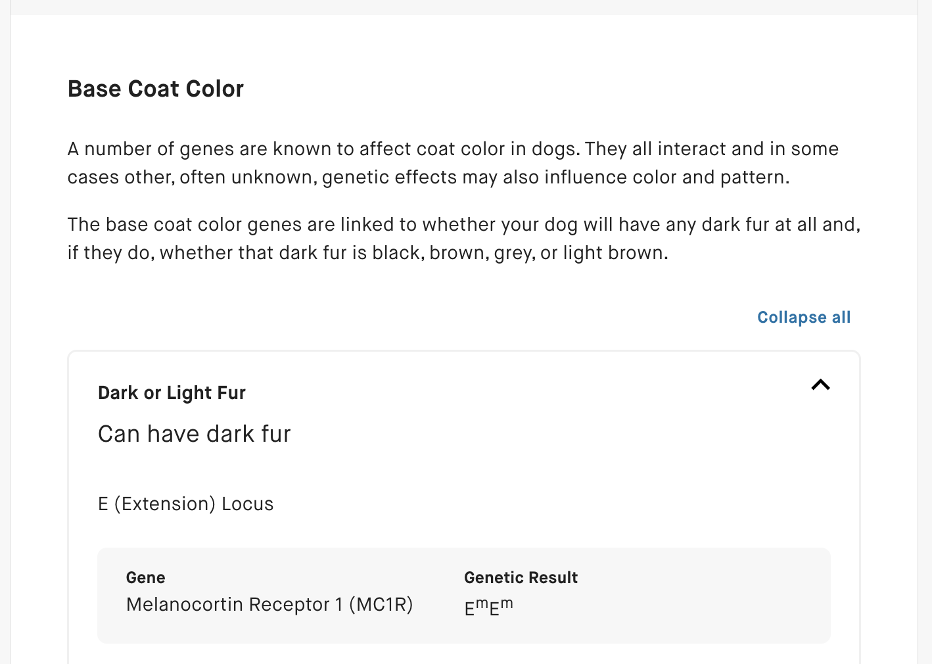
Task: Click the Collapse all link
Action: (804, 318)
